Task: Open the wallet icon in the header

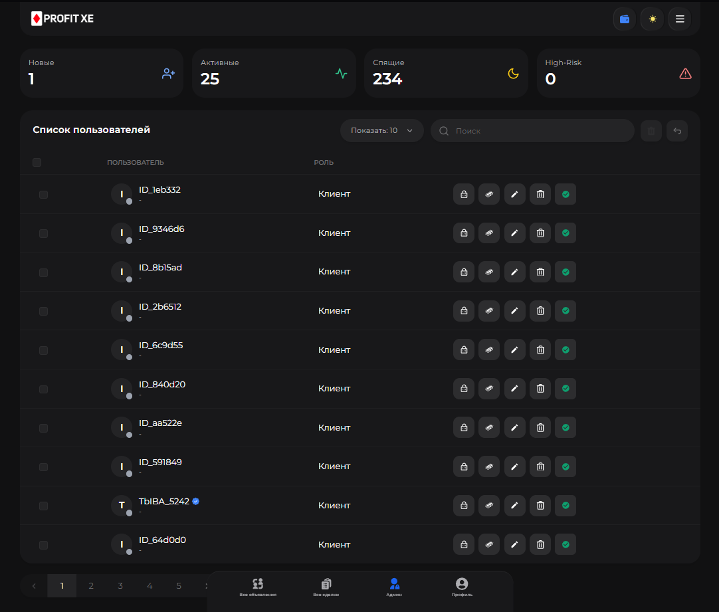Action: (624, 19)
